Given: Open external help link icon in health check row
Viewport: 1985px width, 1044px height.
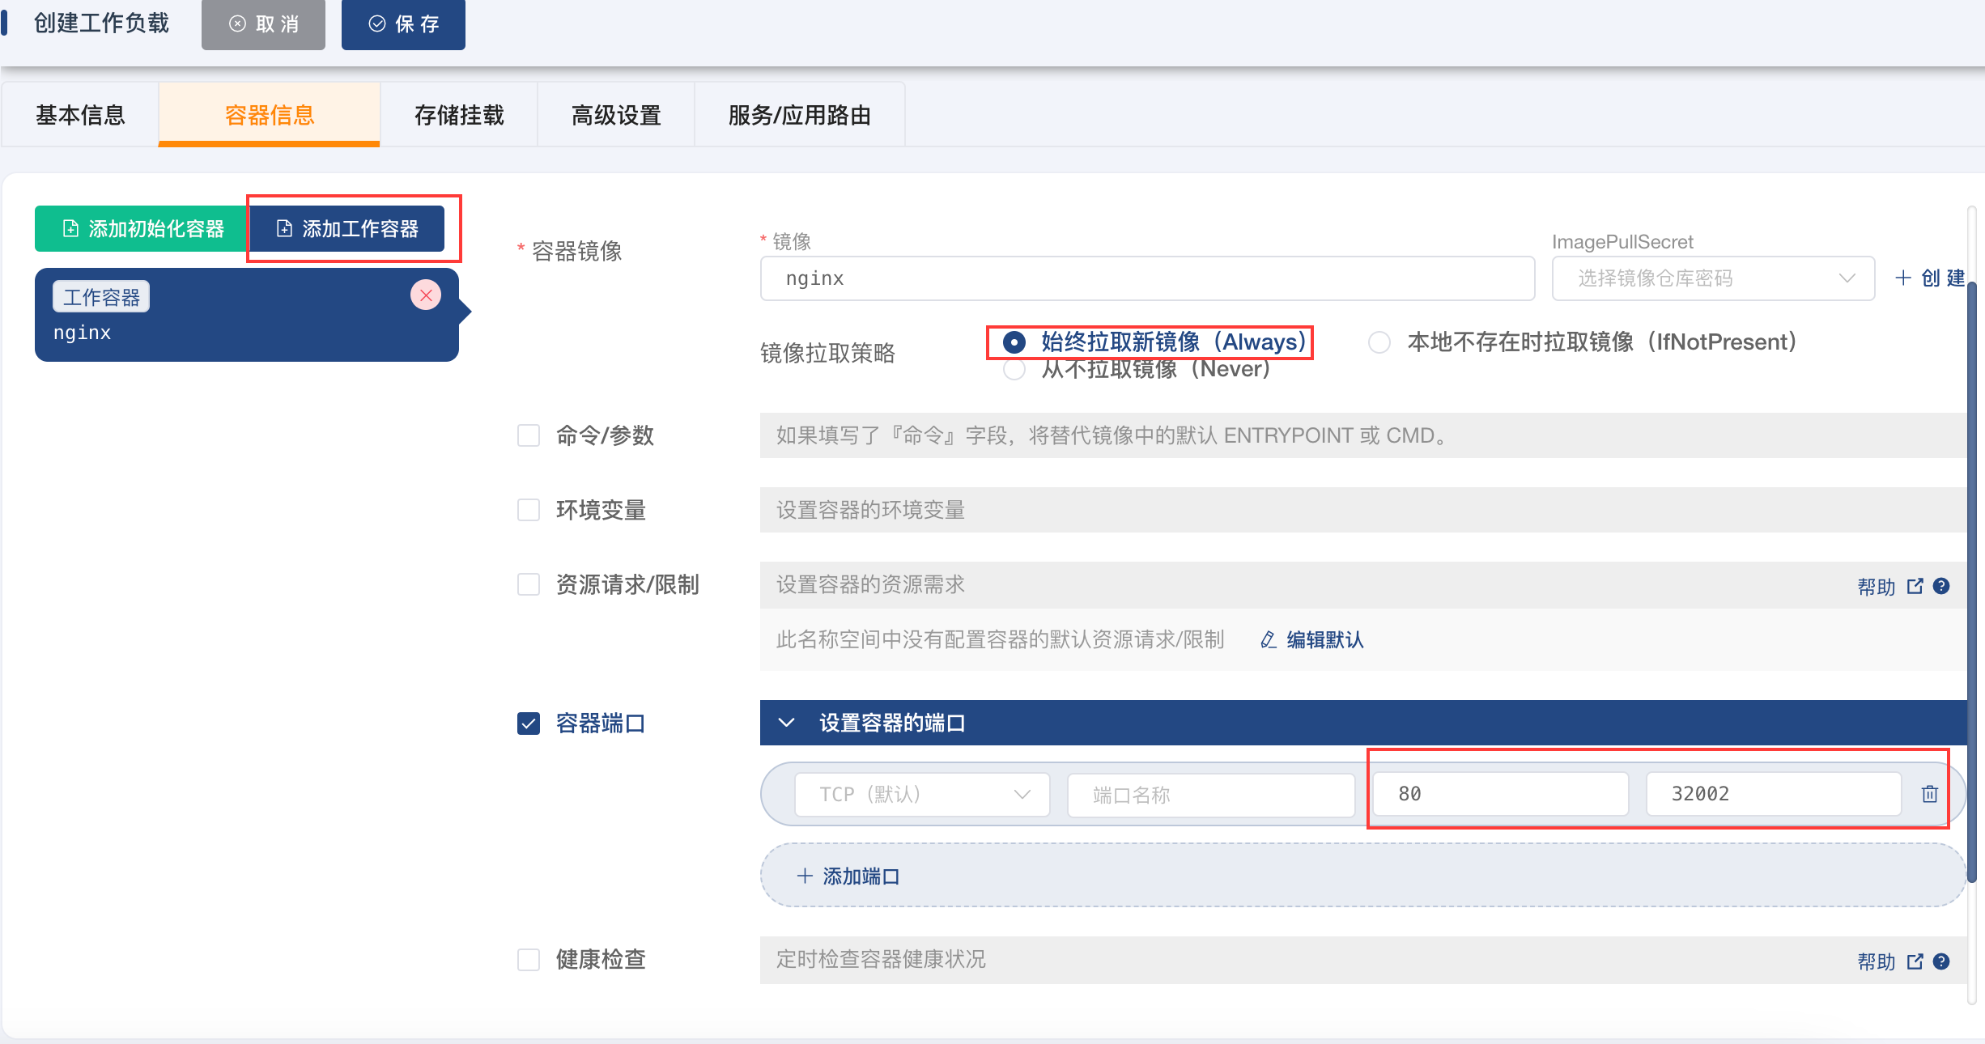Looking at the screenshot, I should (1915, 961).
